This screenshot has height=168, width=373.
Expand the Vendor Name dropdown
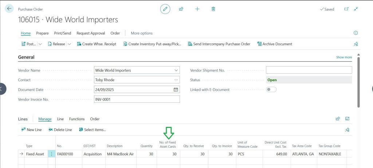pos(176,70)
